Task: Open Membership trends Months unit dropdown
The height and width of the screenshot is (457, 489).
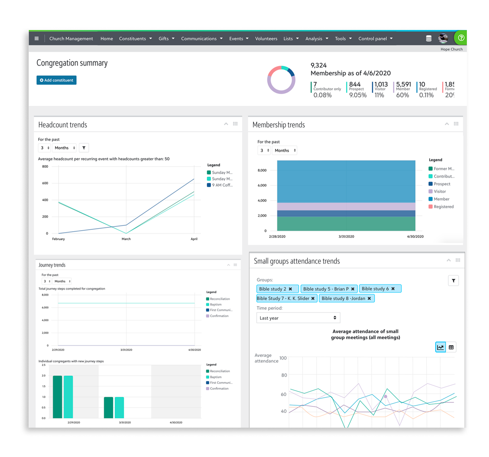Action: pyautogui.click(x=285, y=150)
